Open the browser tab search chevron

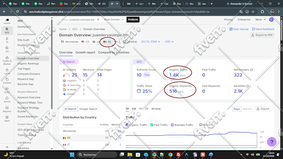pos(4,4)
